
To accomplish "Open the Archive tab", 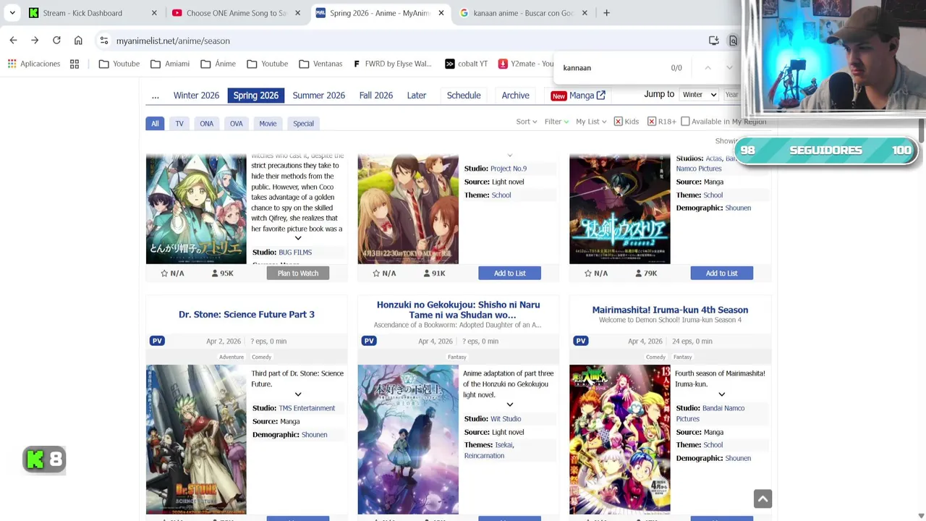I will (x=516, y=96).
